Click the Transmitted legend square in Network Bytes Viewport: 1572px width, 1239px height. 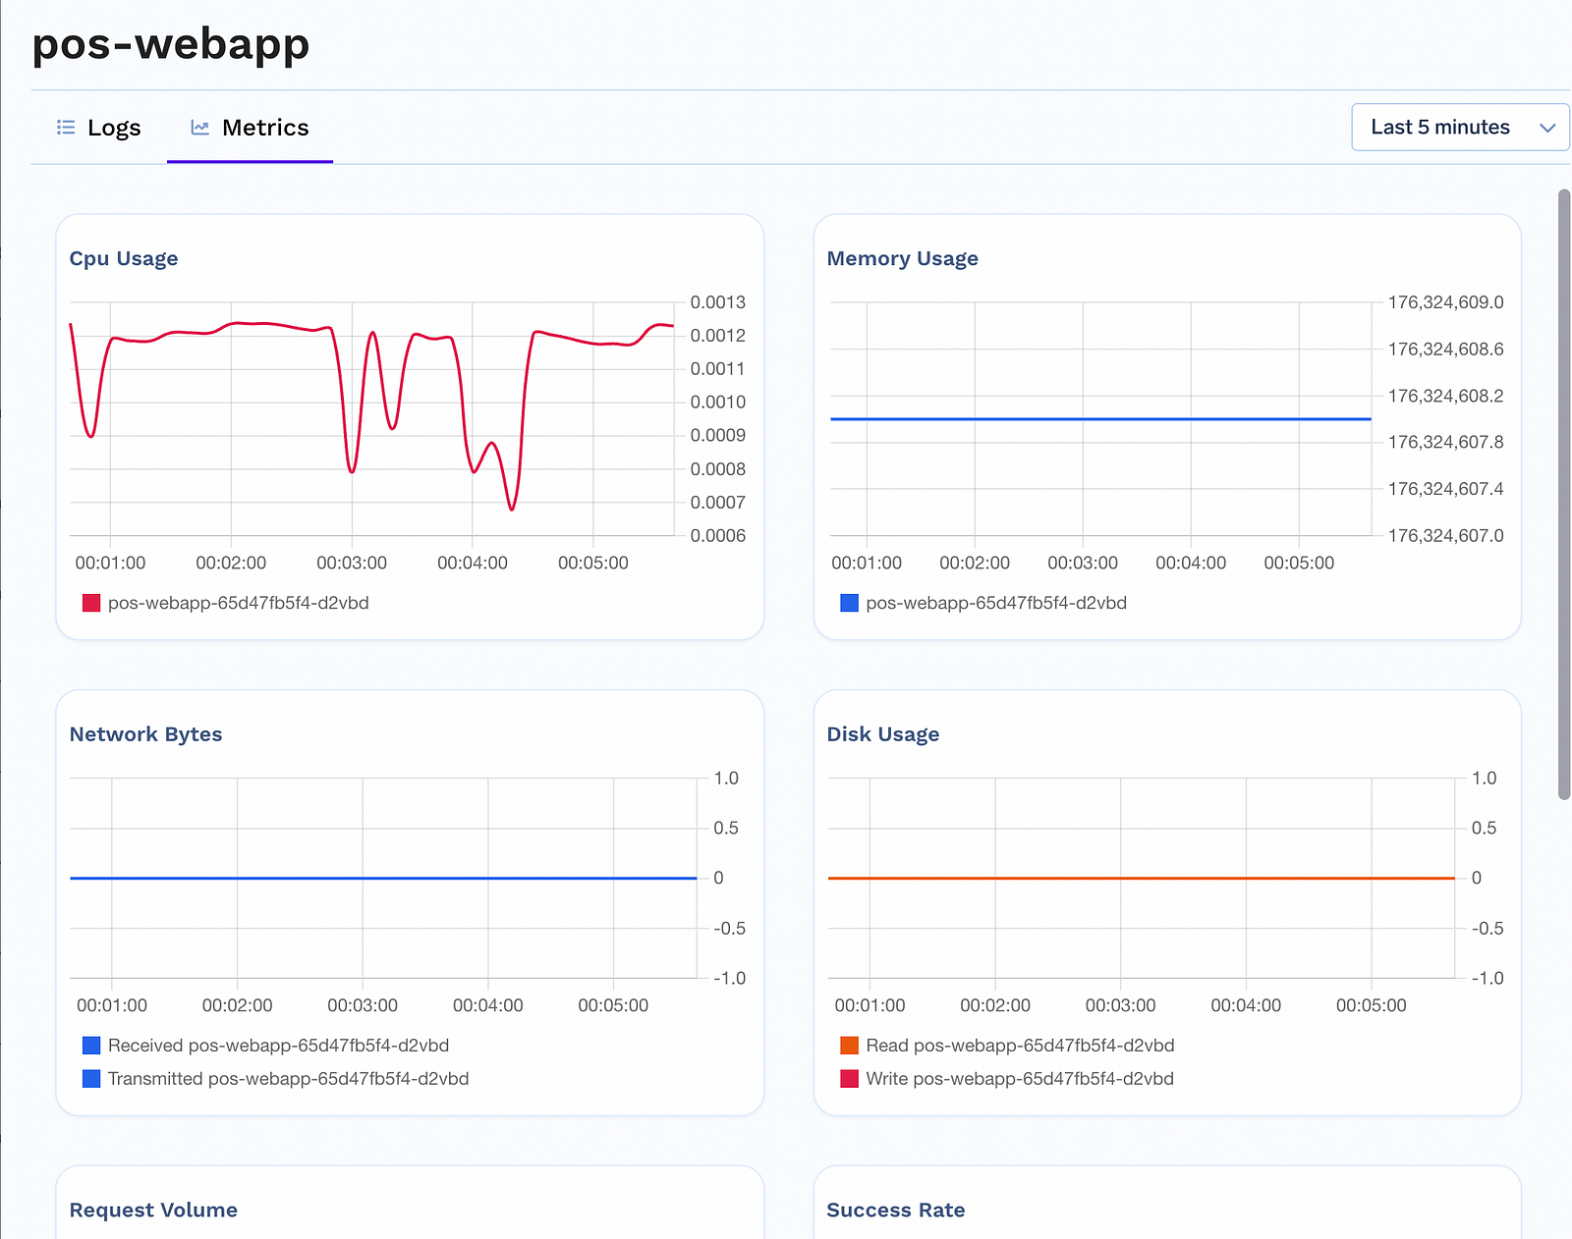(90, 1078)
